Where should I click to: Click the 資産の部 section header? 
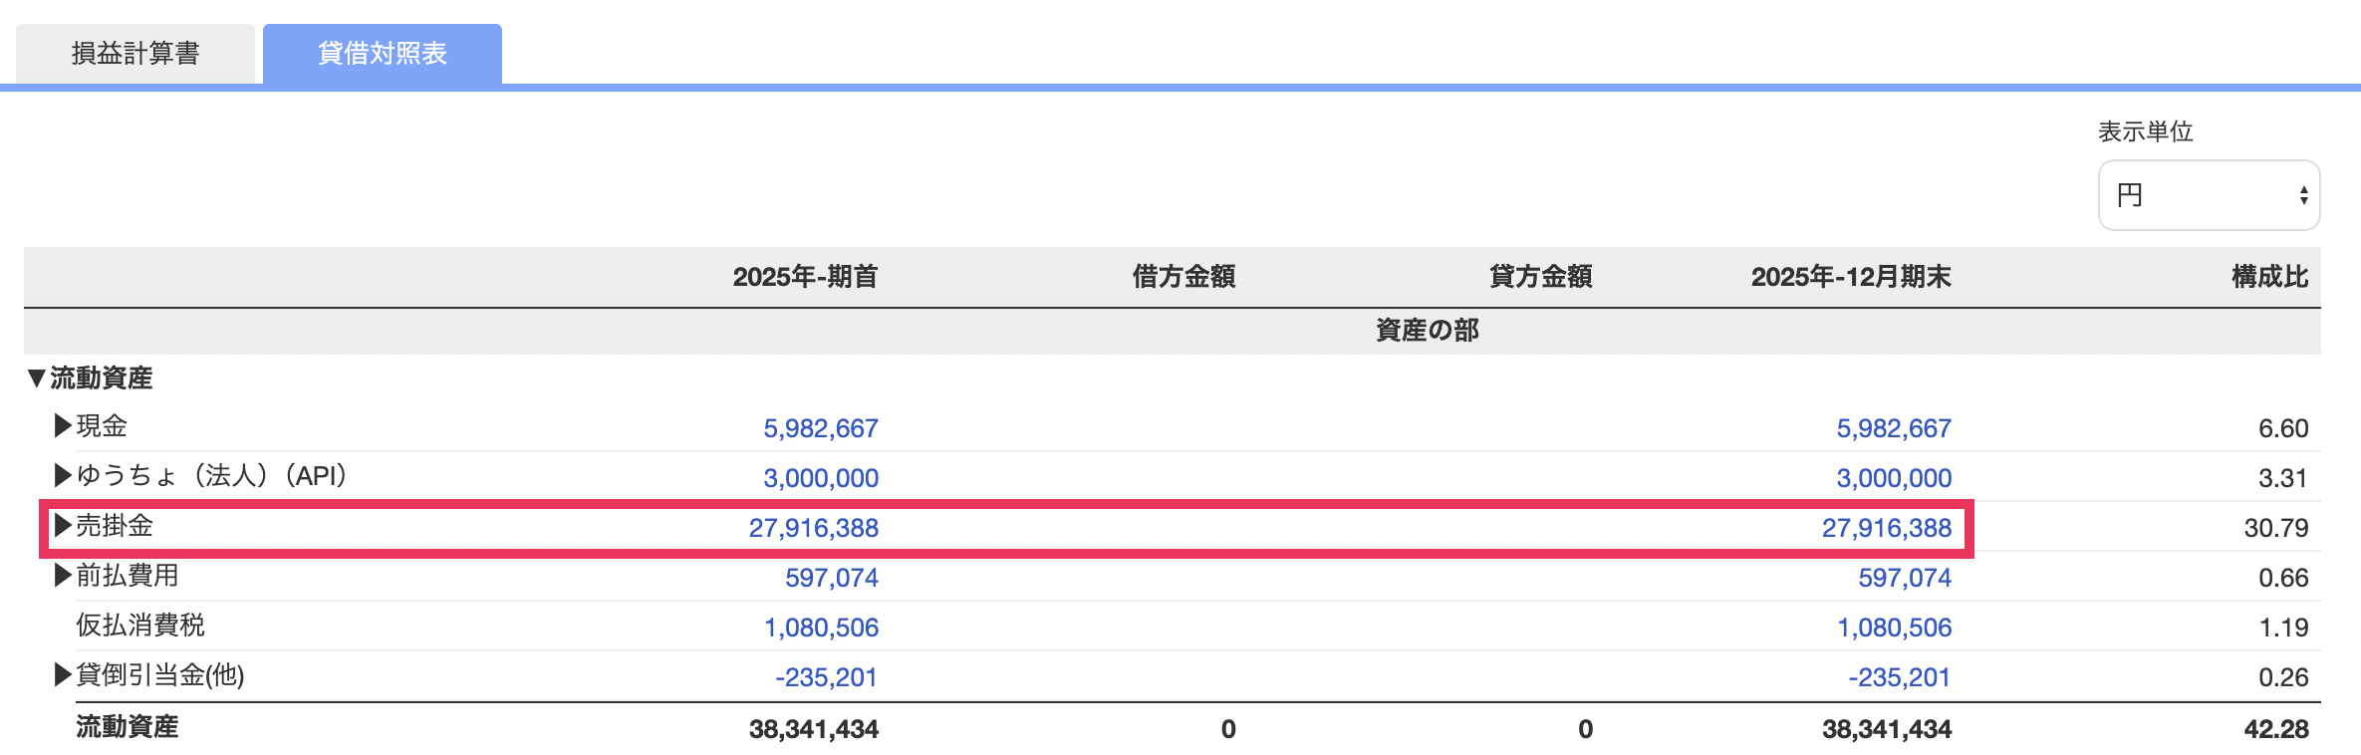(x=1428, y=331)
